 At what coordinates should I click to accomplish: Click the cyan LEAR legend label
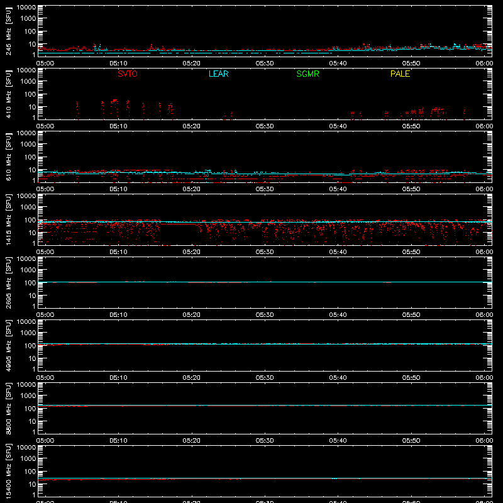pos(218,74)
